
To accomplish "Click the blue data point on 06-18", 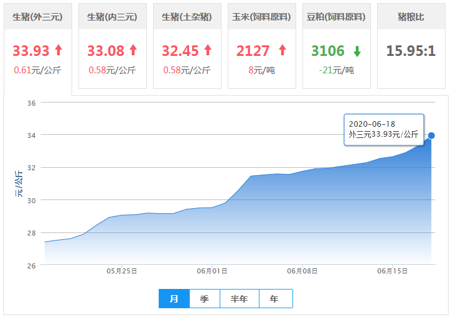I will [431, 135].
